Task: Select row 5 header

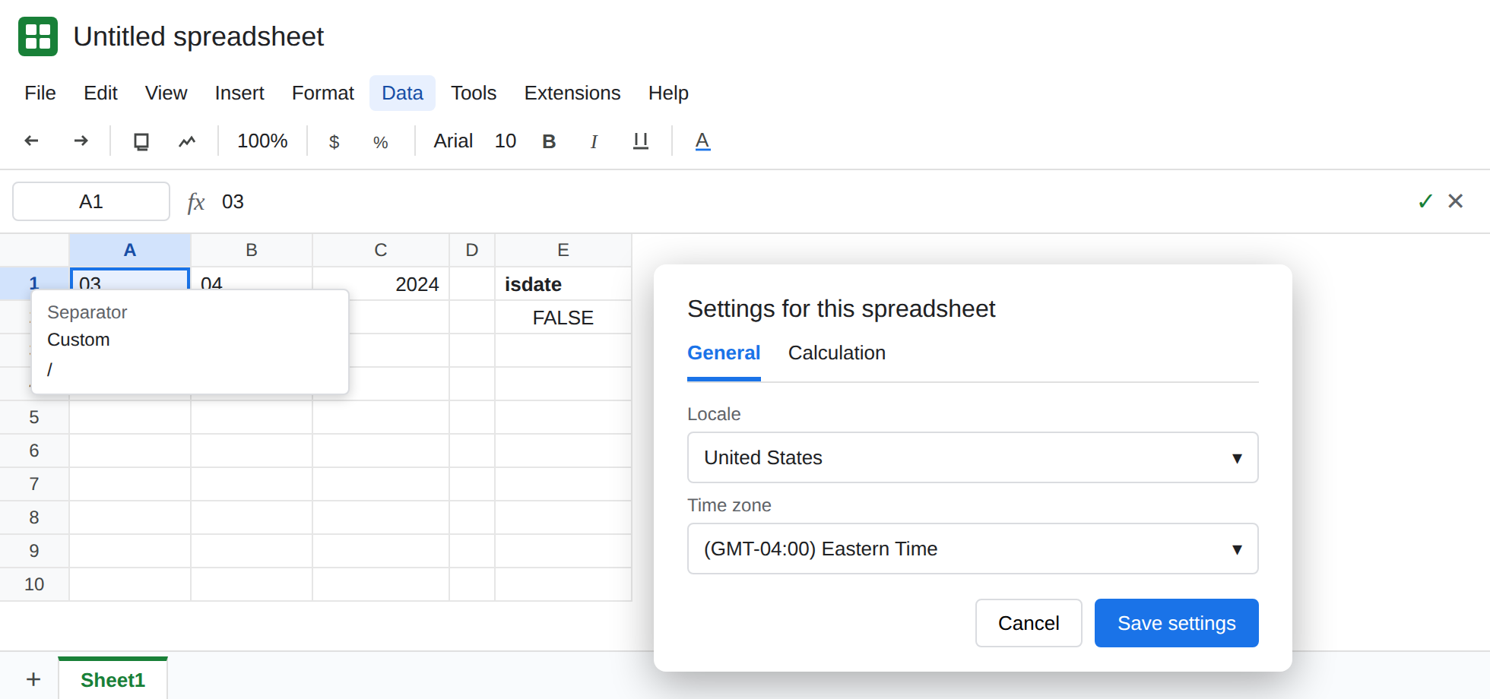Action: pos(34,417)
